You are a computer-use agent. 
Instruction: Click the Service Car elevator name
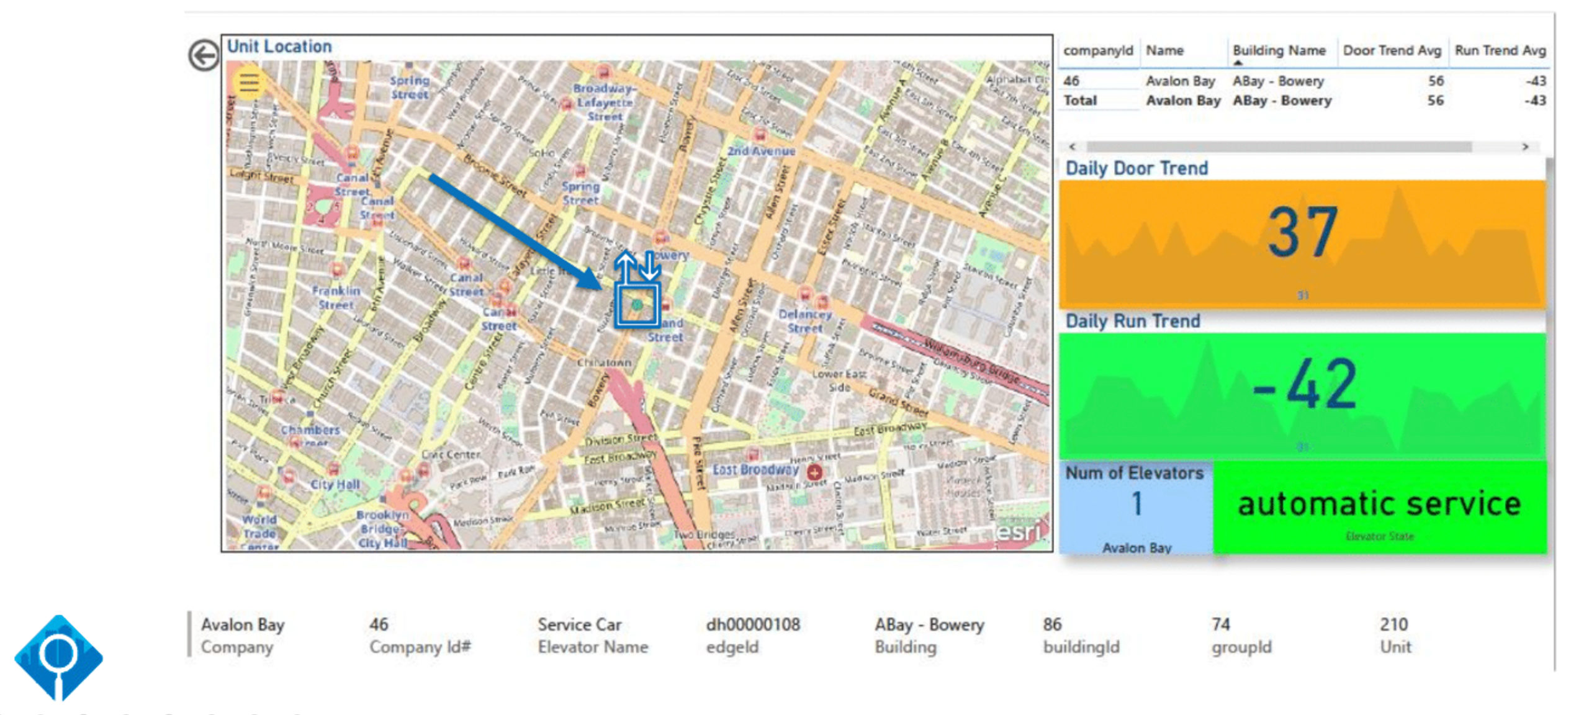(579, 624)
